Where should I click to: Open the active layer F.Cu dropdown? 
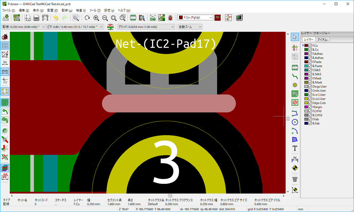tap(195, 18)
